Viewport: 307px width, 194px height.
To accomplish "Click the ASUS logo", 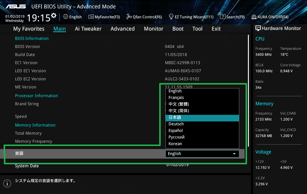I will click(x=16, y=7).
